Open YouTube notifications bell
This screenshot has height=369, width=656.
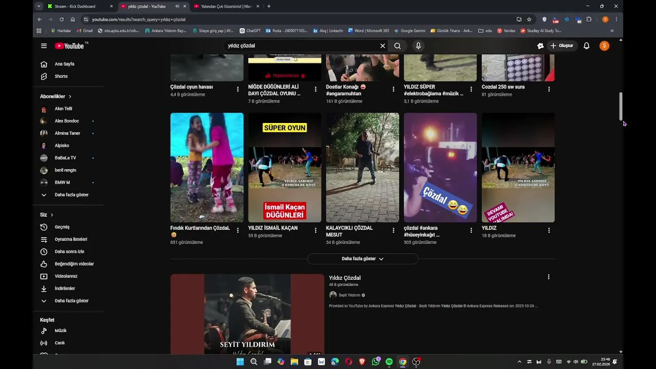(586, 46)
